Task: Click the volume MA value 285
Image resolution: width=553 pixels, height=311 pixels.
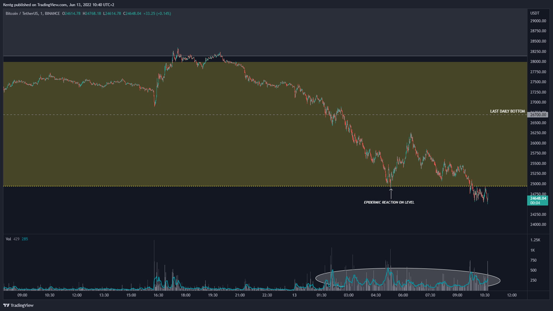Action: (x=25, y=239)
